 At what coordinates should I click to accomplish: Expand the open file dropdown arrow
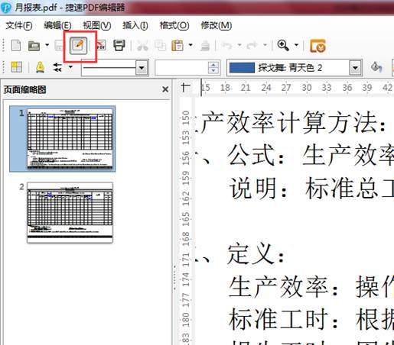coord(47,45)
